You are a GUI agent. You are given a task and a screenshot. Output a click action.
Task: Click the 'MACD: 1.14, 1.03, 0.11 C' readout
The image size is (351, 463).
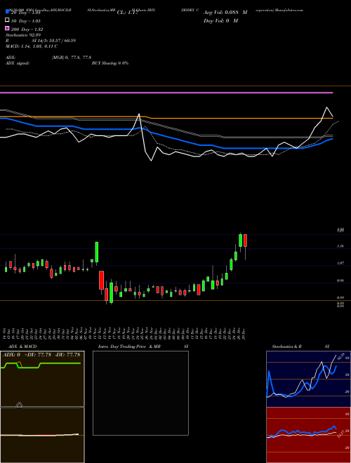[32, 46]
